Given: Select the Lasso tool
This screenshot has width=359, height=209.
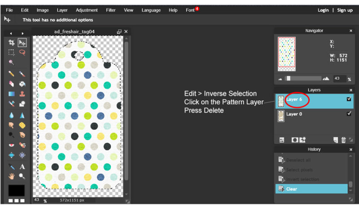Looking at the screenshot, I should click(x=22, y=53).
